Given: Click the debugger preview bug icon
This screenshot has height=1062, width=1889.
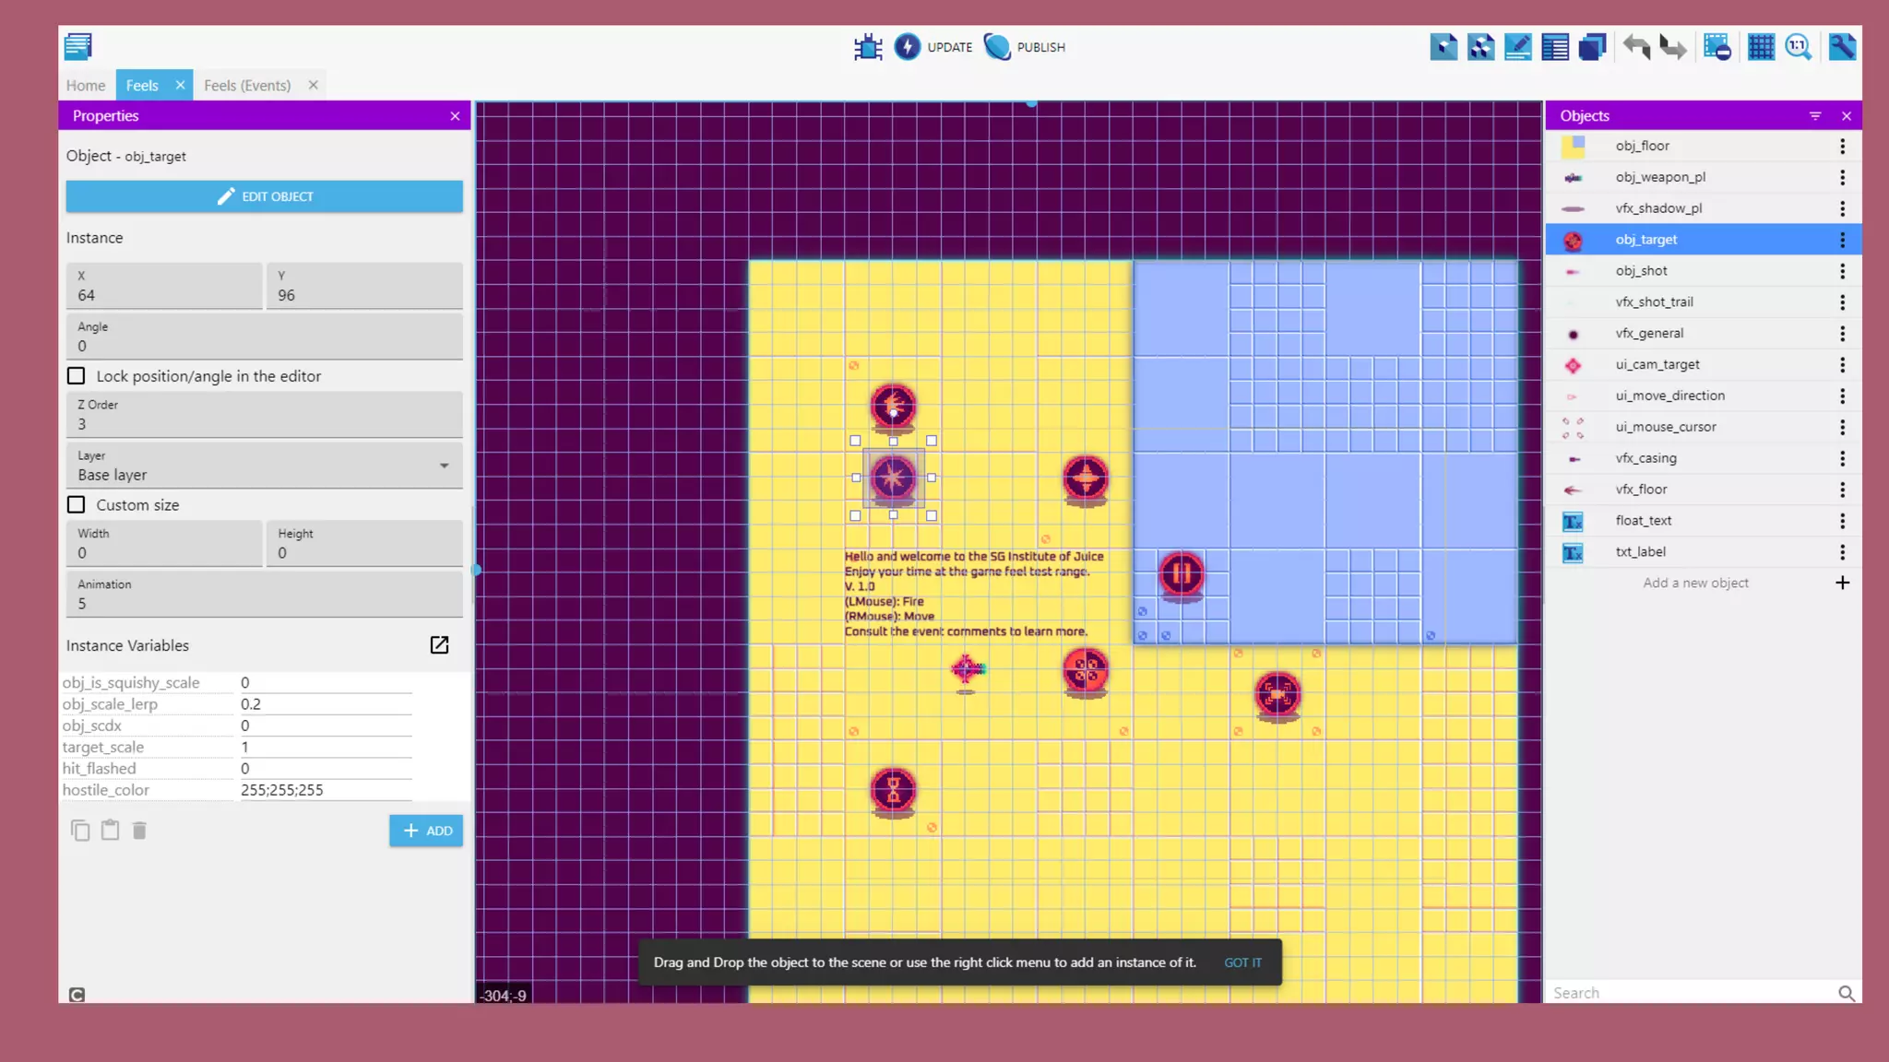Looking at the screenshot, I should [867, 47].
